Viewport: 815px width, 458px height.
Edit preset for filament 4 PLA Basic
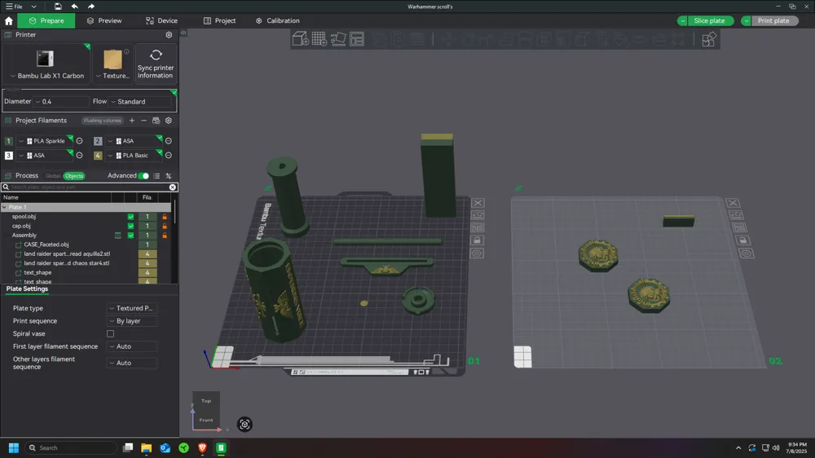point(169,156)
